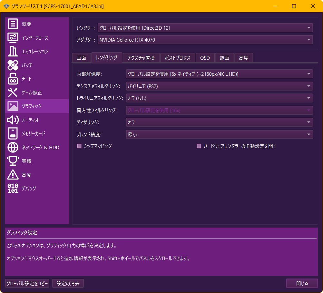Select the インターフェース sidebar icon

[13, 38]
